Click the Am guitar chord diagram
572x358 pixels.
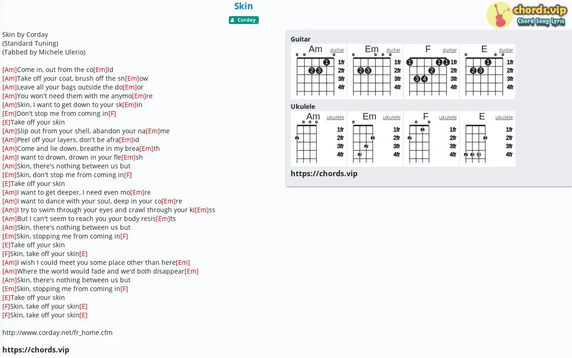(x=319, y=72)
